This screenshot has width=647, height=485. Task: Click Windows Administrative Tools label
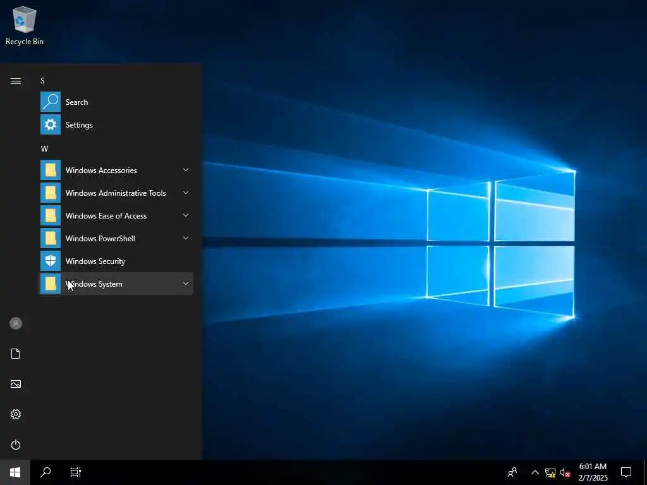[116, 193]
